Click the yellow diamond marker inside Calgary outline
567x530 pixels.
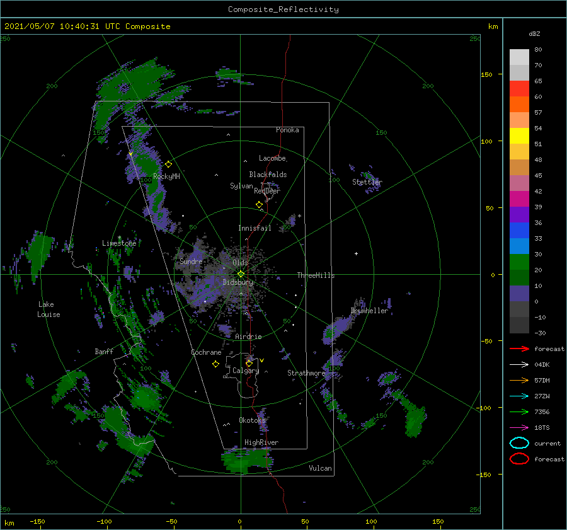pyautogui.click(x=249, y=363)
